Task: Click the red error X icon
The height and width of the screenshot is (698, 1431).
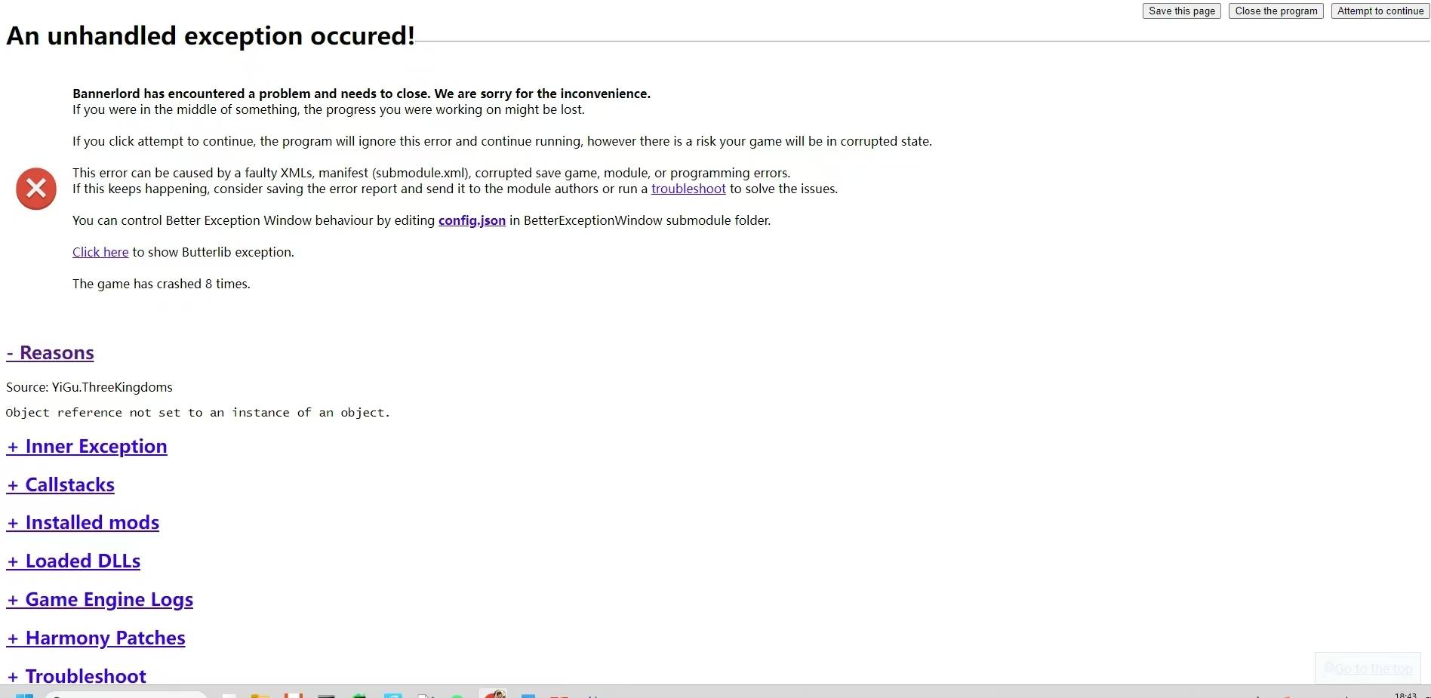Action: click(x=36, y=189)
